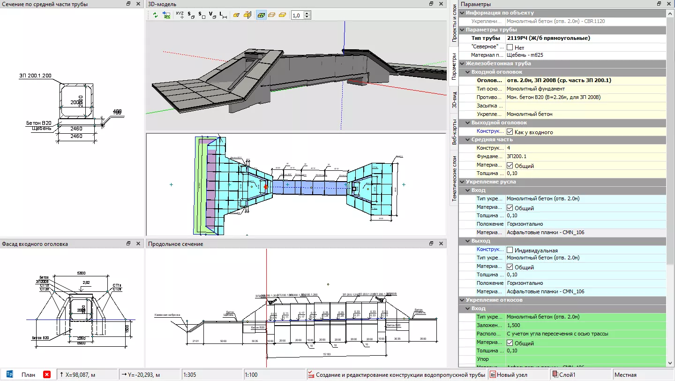Click the IFC export icon
This screenshot has width=675, height=381.
click(x=166, y=15)
